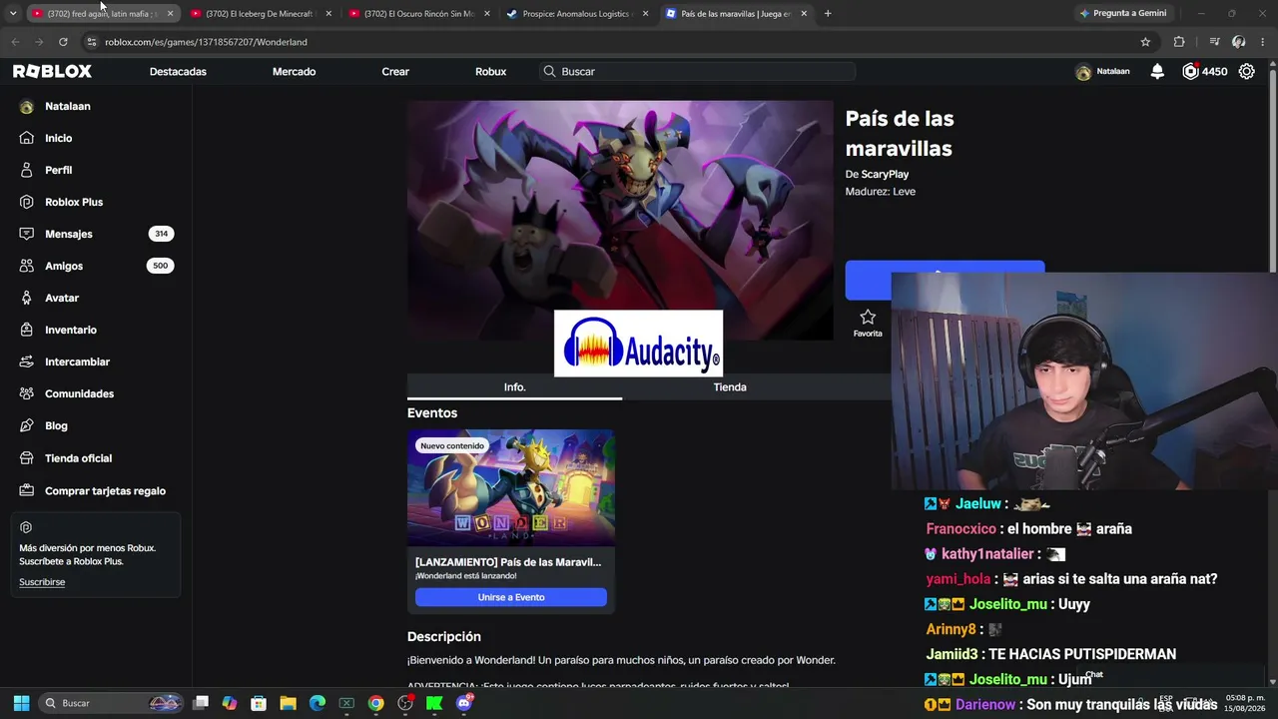Image resolution: width=1278 pixels, height=719 pixels.
Task: Open a new browser tab with plus button
Action: tap(828, 13)
